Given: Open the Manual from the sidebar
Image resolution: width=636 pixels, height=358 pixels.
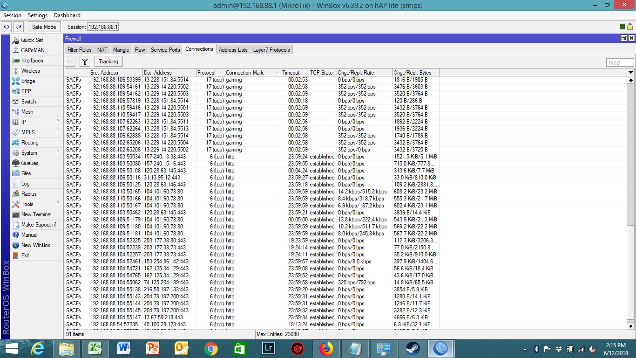Looking at the screenshot, I should [x=37, y=235].
